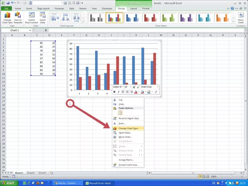Click the Grow Font icon in mini toolbar
This screenshot has width=248, height=186.
click(x=134, y=87)
